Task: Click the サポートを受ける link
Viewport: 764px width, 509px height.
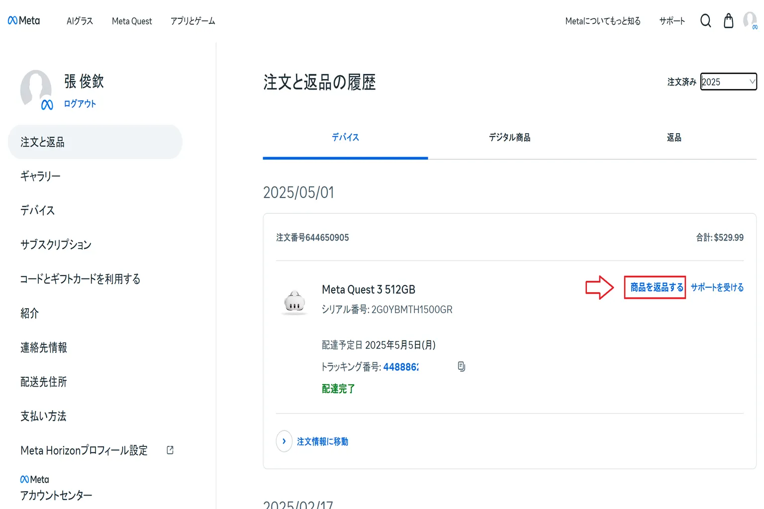Action: (x=717, y=287)
